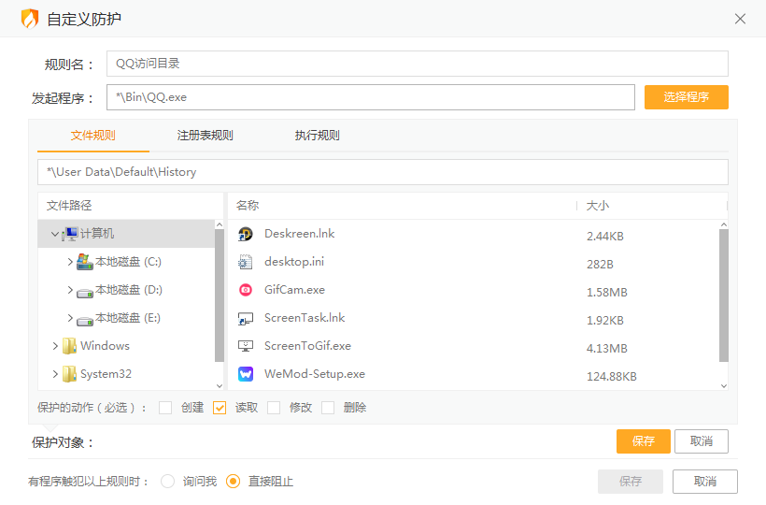Click the 规则名 input field
Viewport: 766px width, 505px height.
[x=418, y=64]
